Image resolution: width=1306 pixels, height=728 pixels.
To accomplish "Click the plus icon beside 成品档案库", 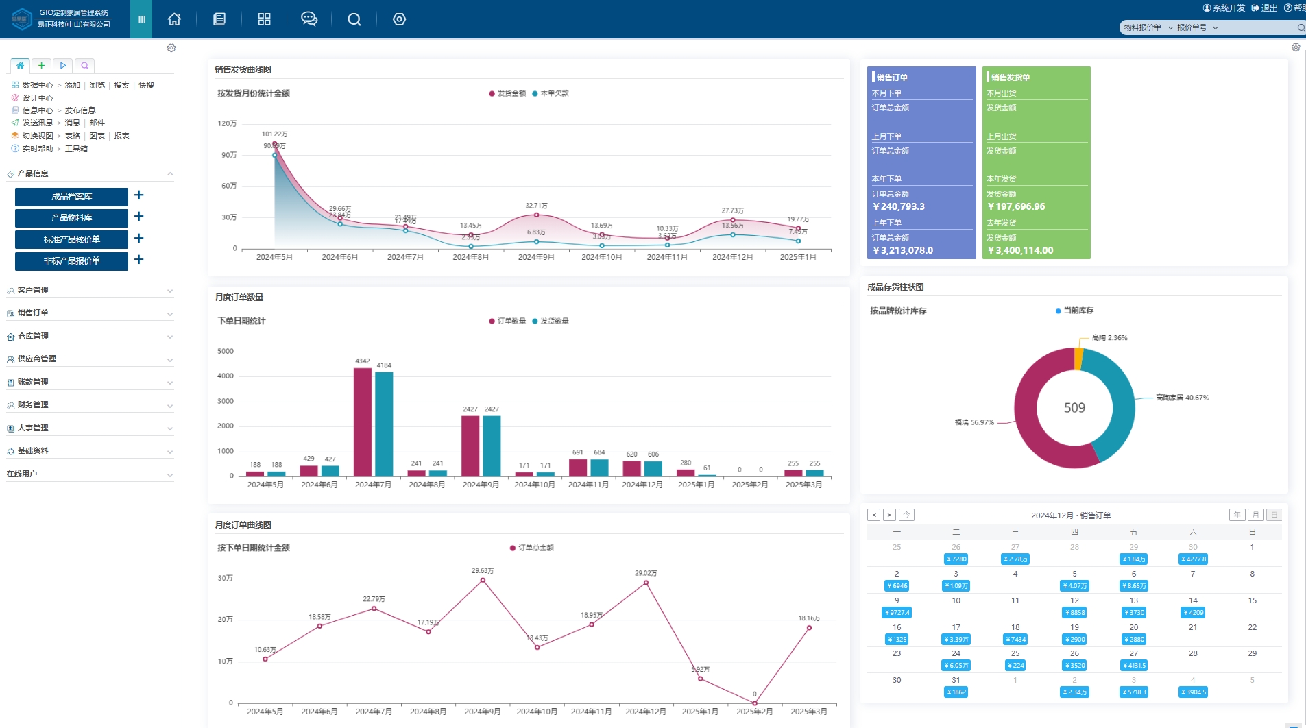I will tap(139, 195).
